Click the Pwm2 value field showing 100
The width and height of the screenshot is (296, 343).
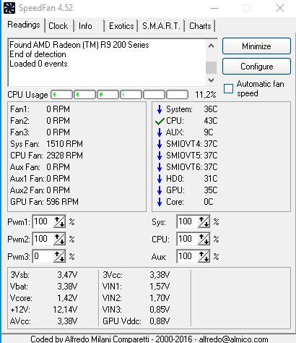pos(43,239)
